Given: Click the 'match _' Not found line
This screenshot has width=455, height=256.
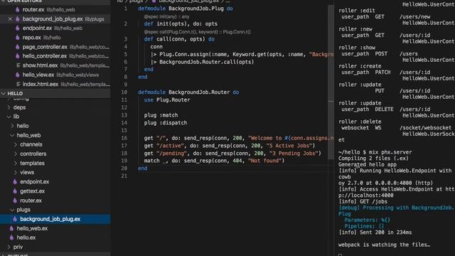Looking at the screenshot, I should [215, 161].
